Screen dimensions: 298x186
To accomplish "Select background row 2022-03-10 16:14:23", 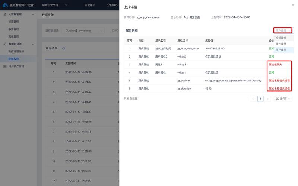I will click(82, 132).
